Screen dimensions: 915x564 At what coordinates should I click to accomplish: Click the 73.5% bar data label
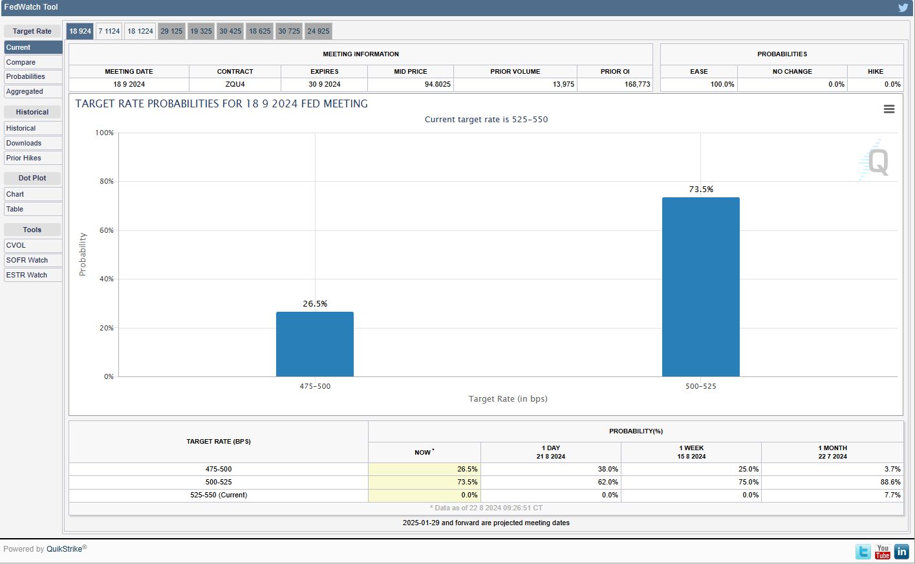[x=701, y=190]
